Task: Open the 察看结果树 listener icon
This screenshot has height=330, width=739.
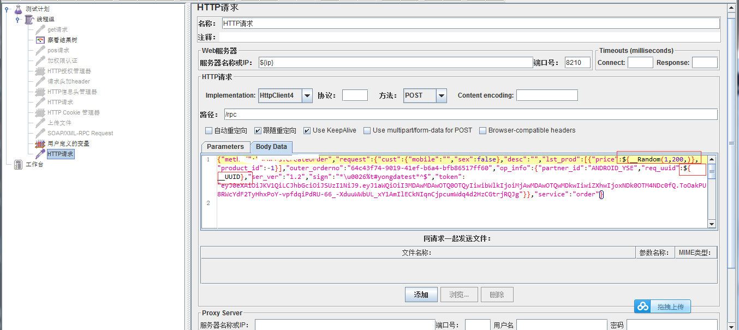Action: [x=40, y=40]
